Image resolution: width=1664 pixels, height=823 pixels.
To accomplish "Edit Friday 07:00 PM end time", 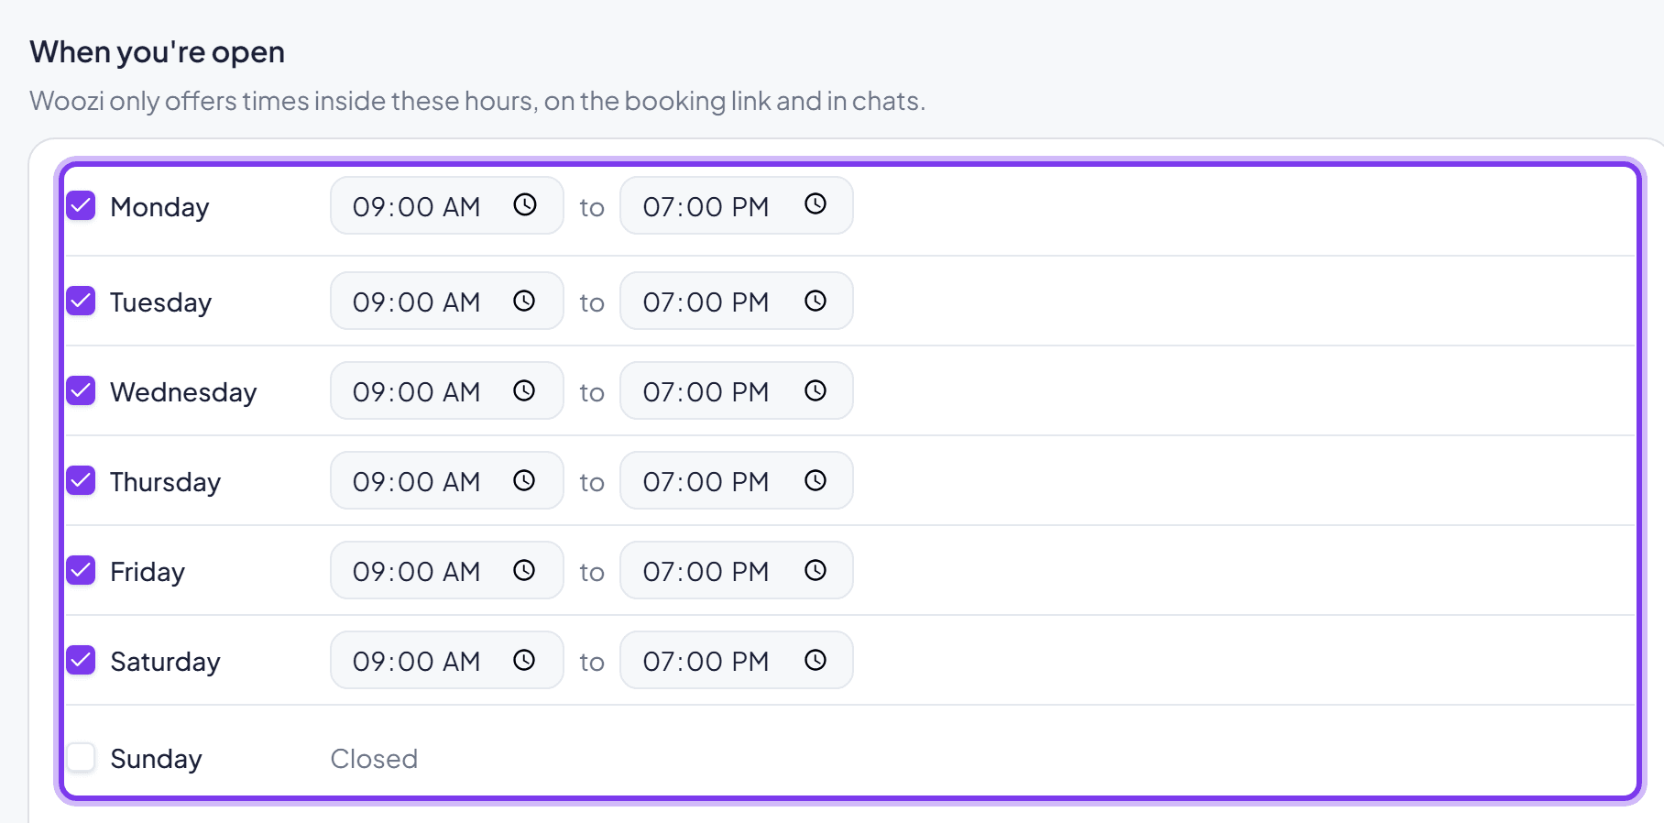I will [737, 570].
